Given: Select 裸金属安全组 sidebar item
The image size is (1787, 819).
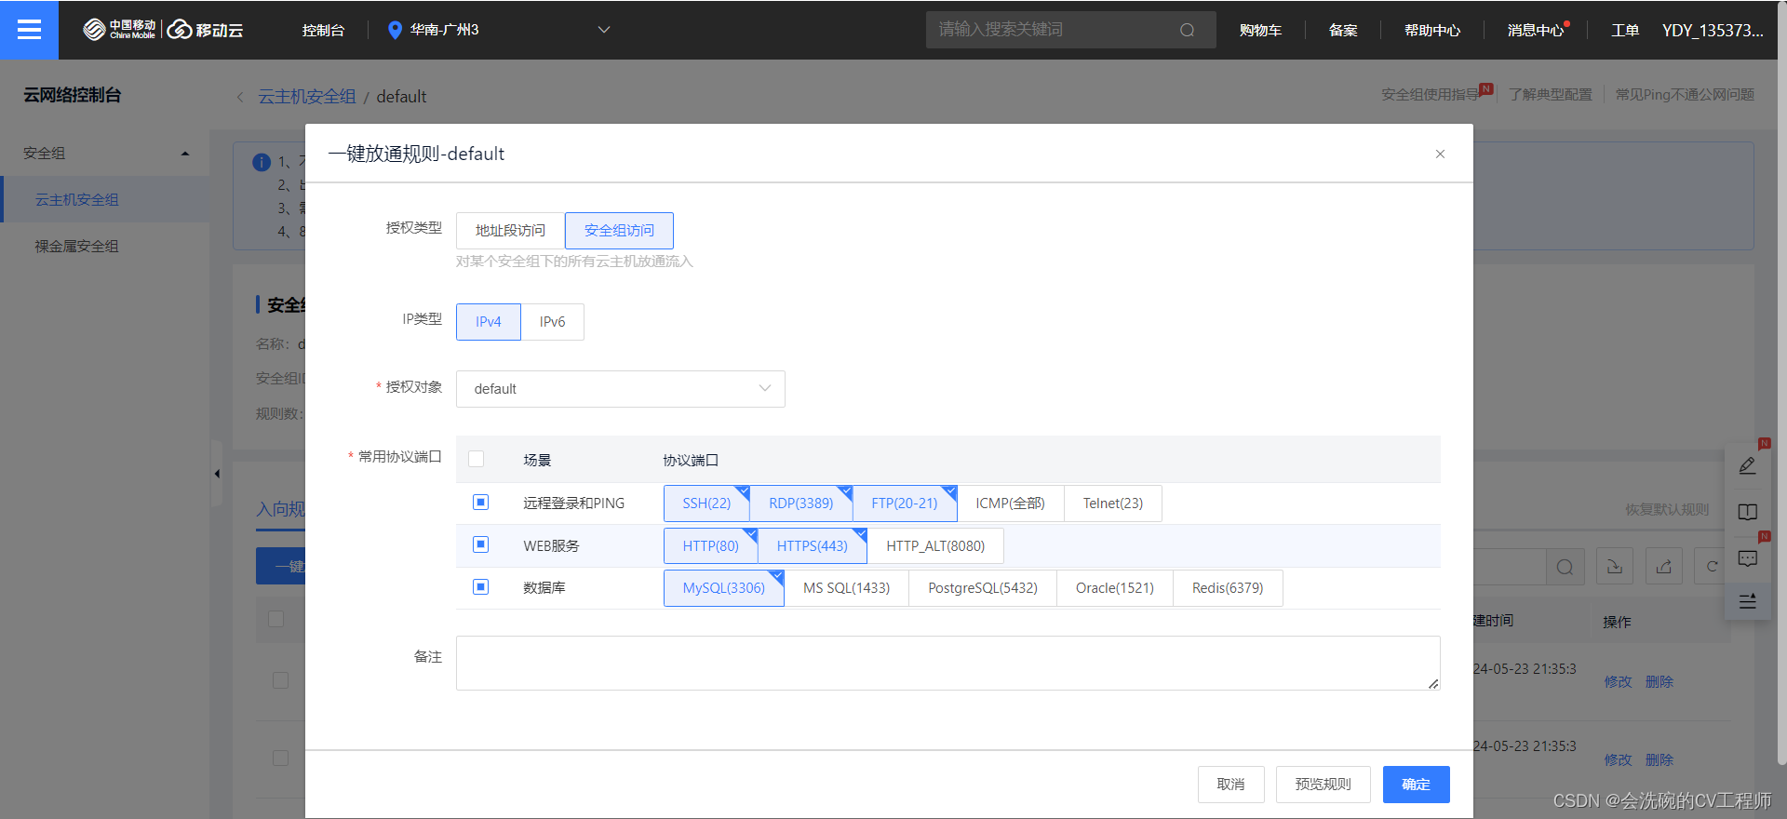Looking at the screenshot, I should [x=104, y=247].
